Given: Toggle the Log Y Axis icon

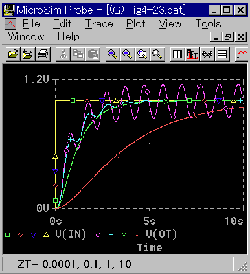Looking at the screenshot, I should 222,54.
